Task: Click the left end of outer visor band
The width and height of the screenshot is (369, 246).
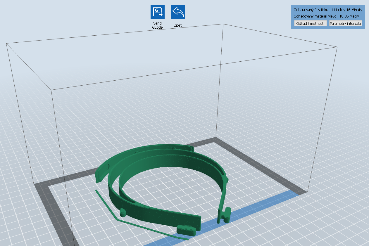Action: click(99, 175)
